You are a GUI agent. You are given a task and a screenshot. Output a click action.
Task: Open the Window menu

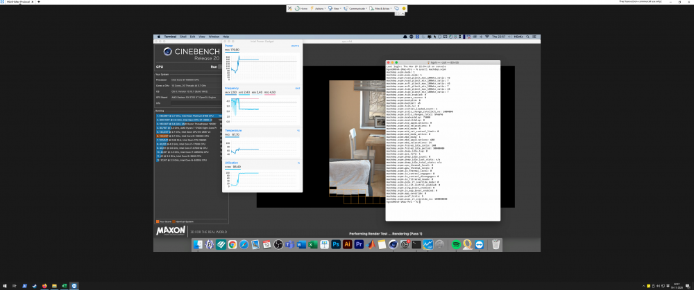(x=214, y=37)
